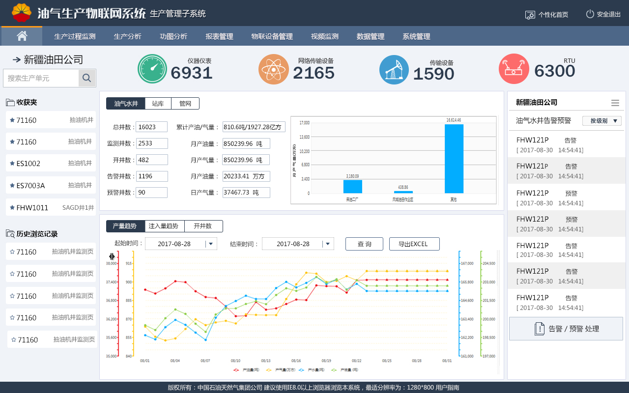Open the 视频监测 menu

pos(325,36)
